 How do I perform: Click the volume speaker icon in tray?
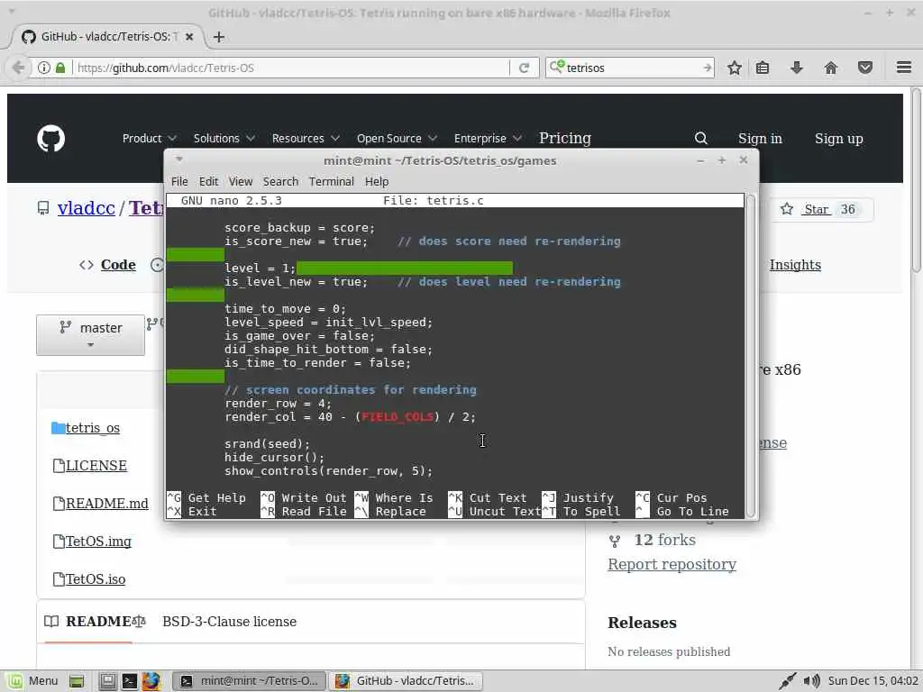pyautogui.click(x=812, y=681)
